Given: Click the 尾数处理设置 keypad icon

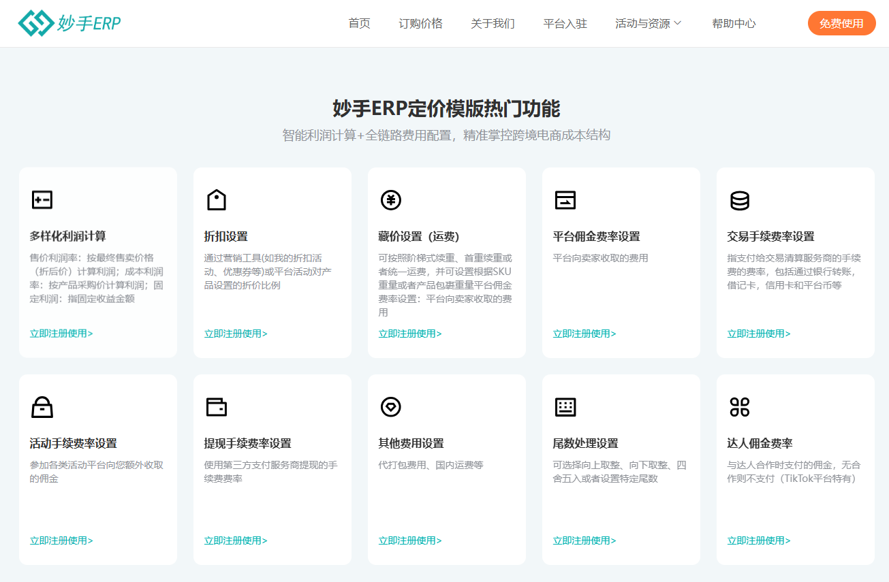Looking at the screenshot, I should pos(565,407).
